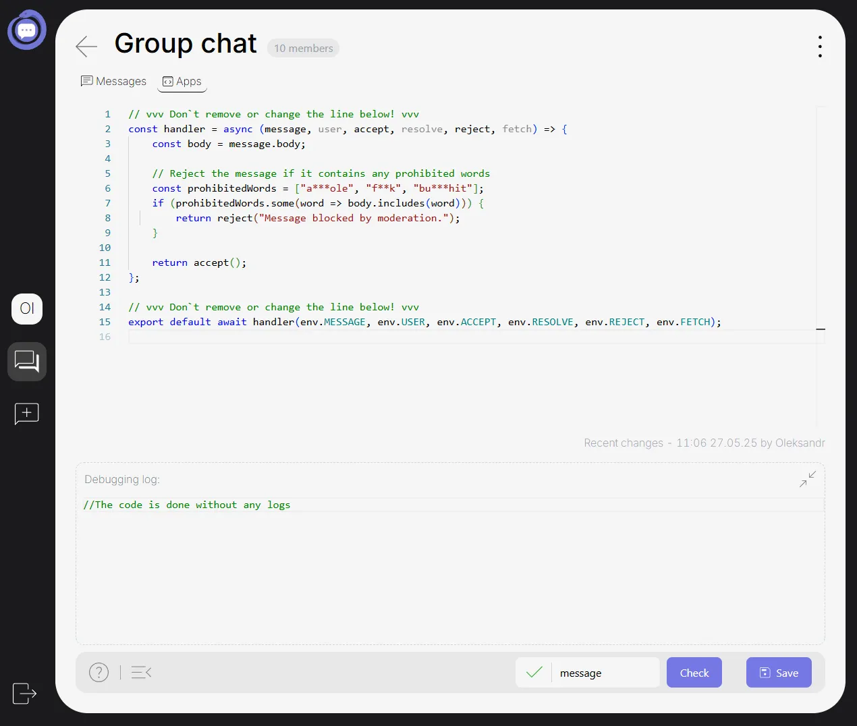Click the logout icon in the sidebar
This screenshot has height=726, width=857.
[24, 693]
